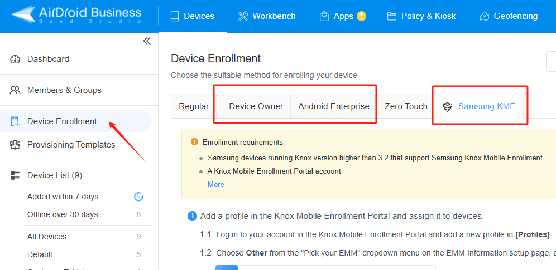
Task: Click the blue step 1 circle icon
Action: (x=192, y=216)
